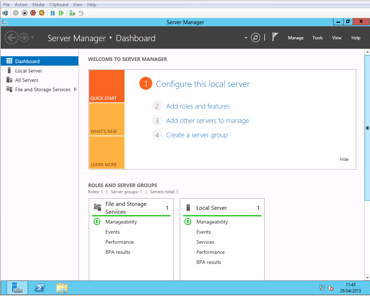Open the Notifications flag
The width and height of the screenshot is (370, 296).
(275, 37)
